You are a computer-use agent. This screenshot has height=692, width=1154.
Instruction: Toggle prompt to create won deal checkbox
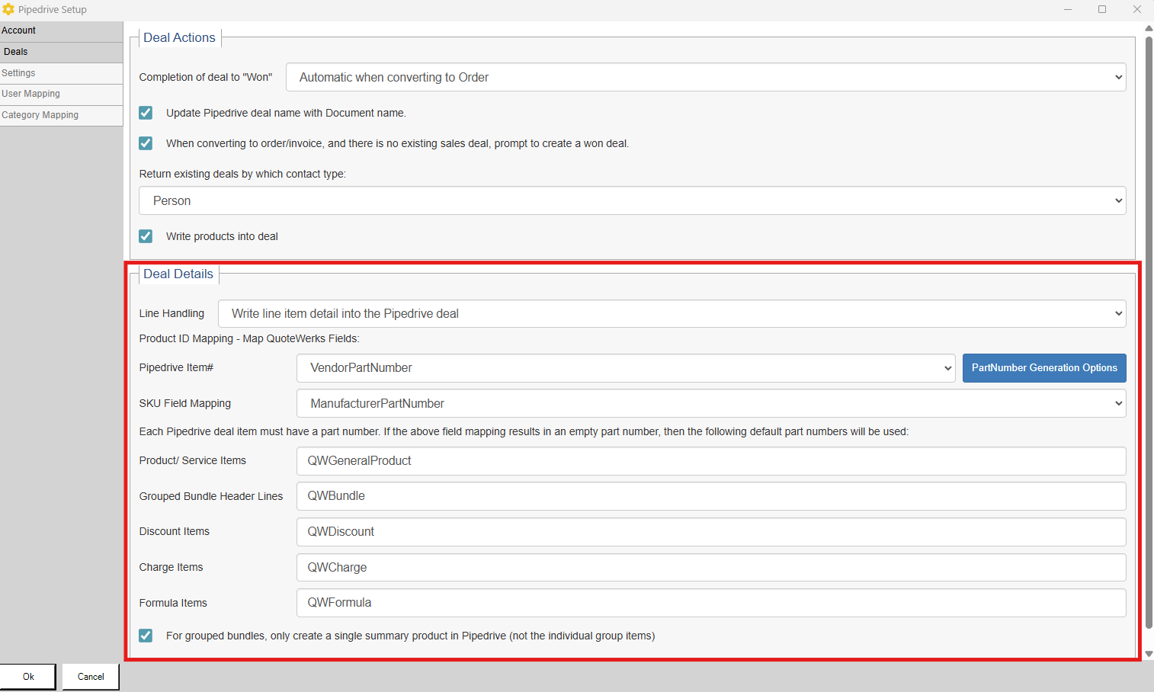coord(146,143)
